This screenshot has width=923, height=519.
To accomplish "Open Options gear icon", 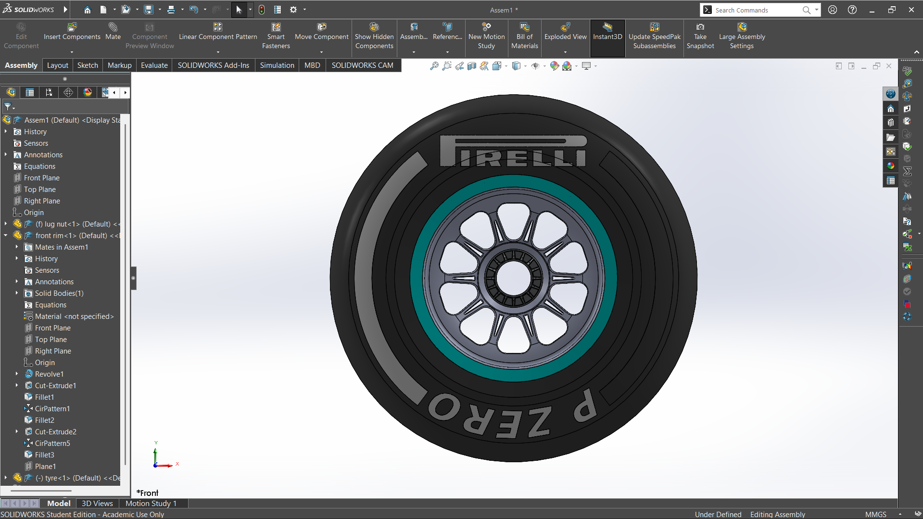I will (x=293, y=10).
